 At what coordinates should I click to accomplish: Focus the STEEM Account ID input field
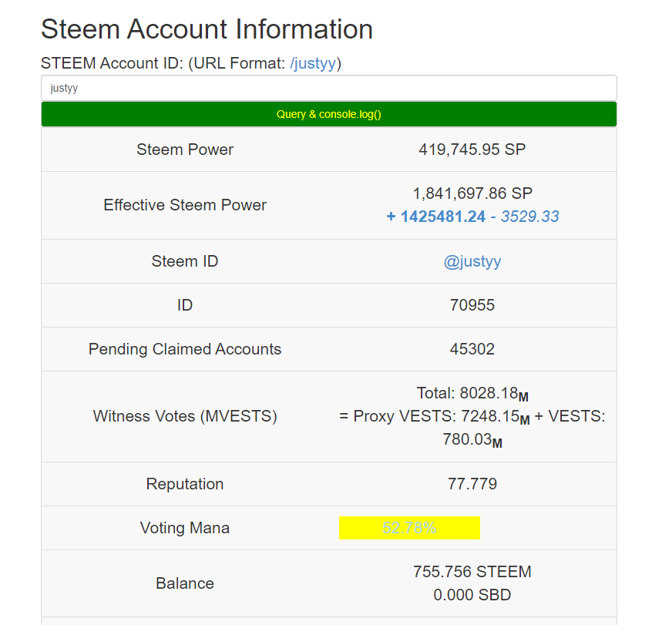[329, 88]
